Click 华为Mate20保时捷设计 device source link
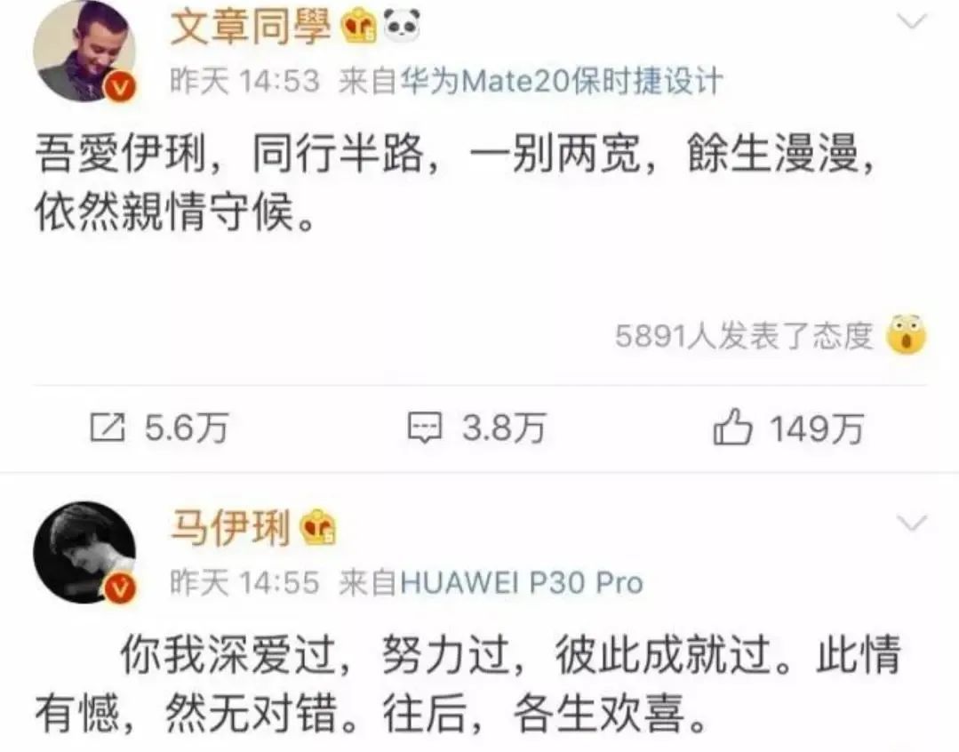The image size is (959, 752). (561, 81)
